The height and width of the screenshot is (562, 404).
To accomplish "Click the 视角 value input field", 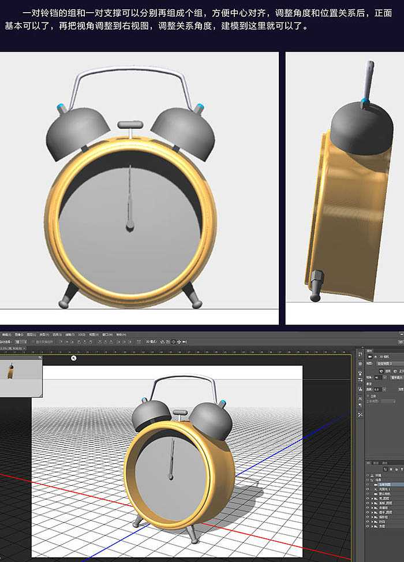I will 378,377.
